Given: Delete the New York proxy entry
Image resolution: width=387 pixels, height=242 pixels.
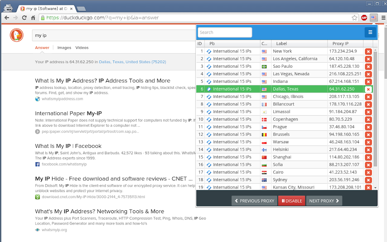Looking at the screenshot, I should (368, 51).
